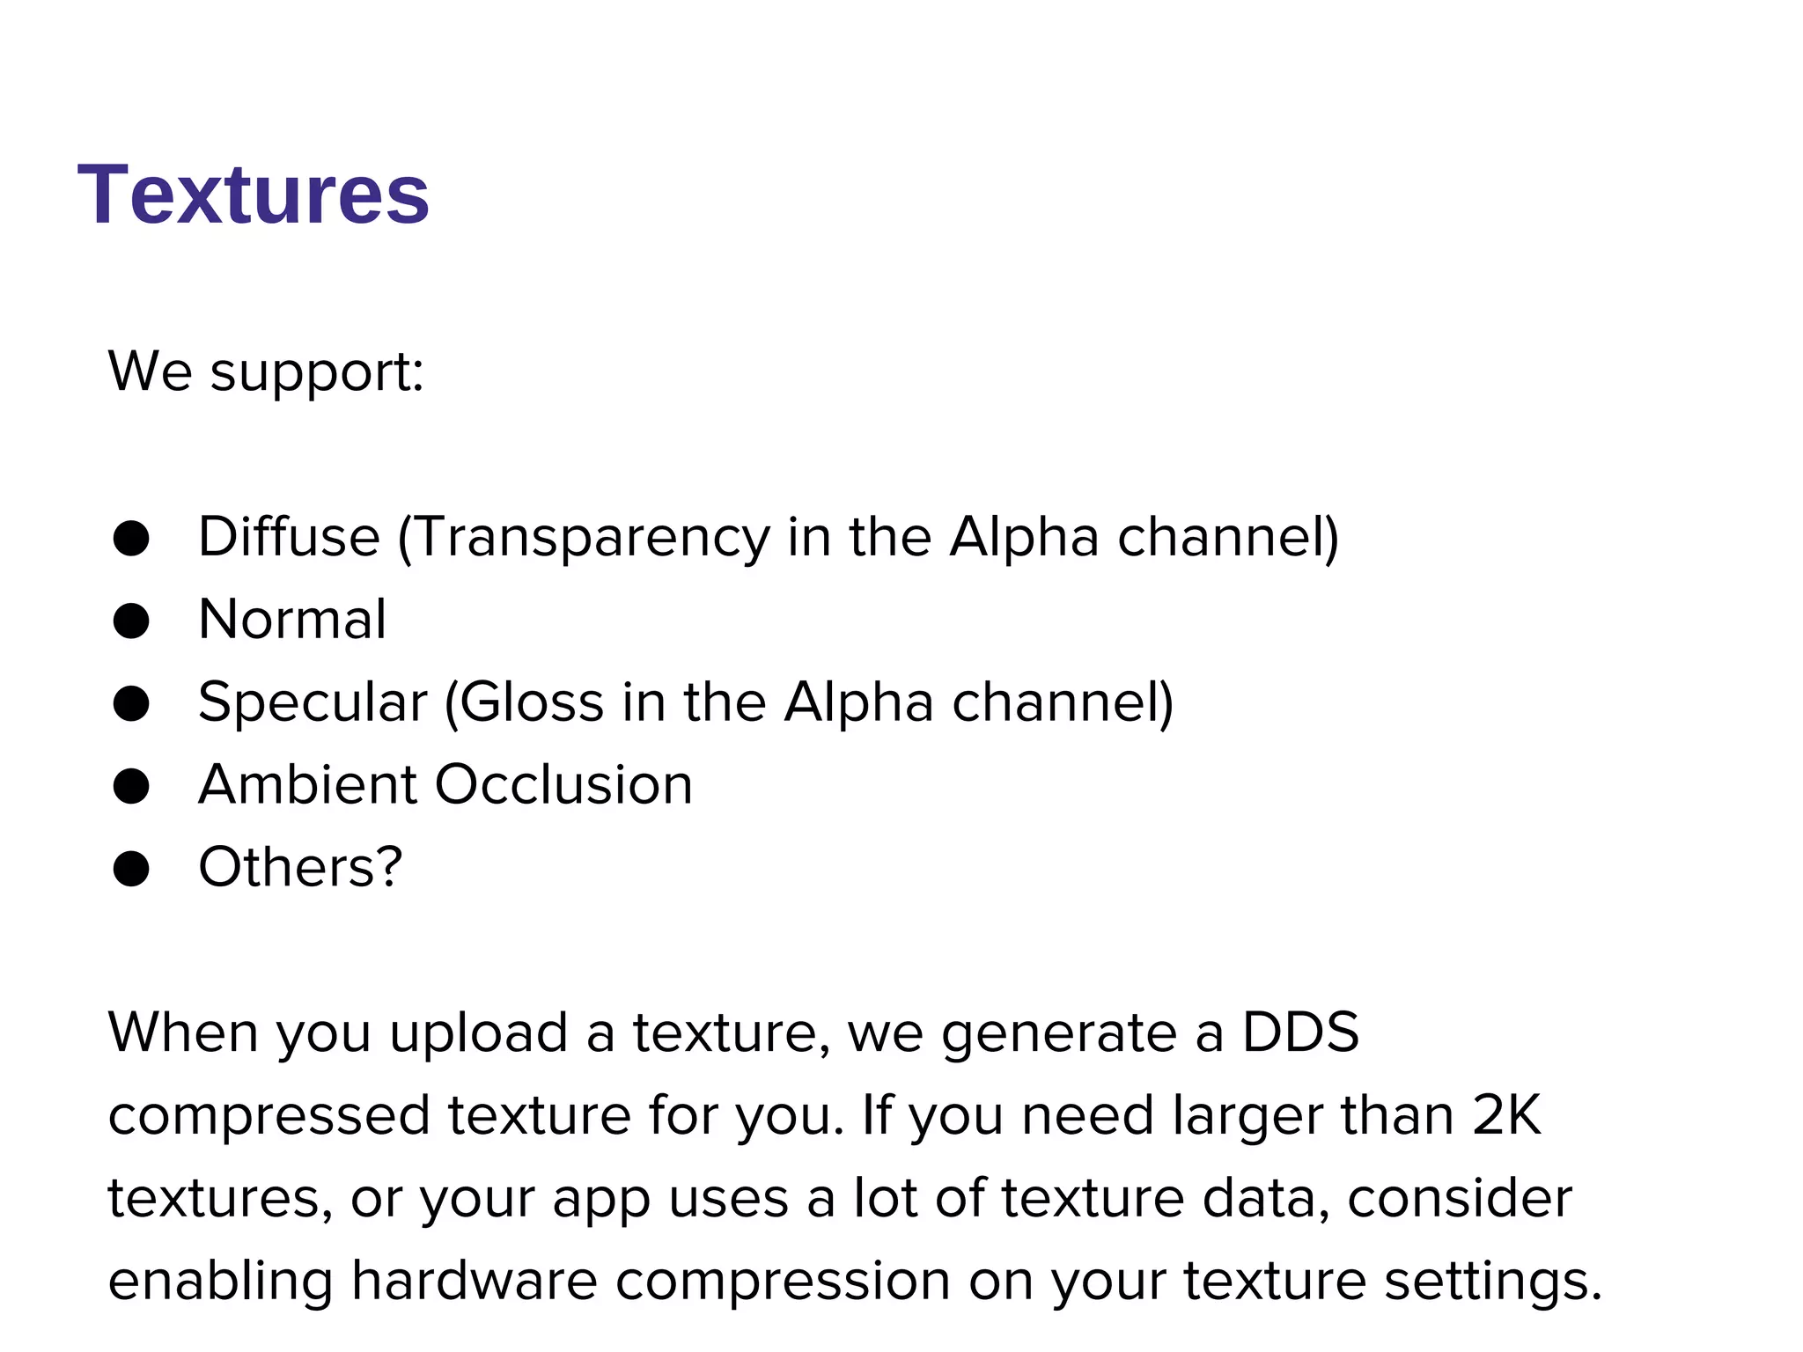Viewport: 1803px width, 1352px height.
Task: Click the "Ambient Occlusion" list item
Action: 445,784
